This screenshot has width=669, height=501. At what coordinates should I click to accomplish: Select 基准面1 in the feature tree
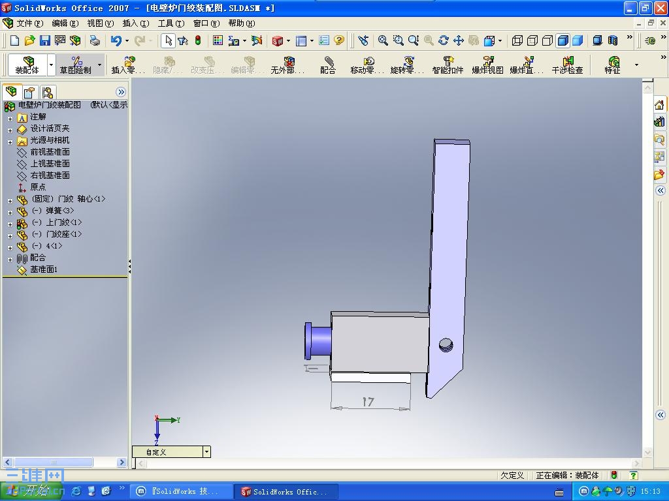(x=44, y=269)
